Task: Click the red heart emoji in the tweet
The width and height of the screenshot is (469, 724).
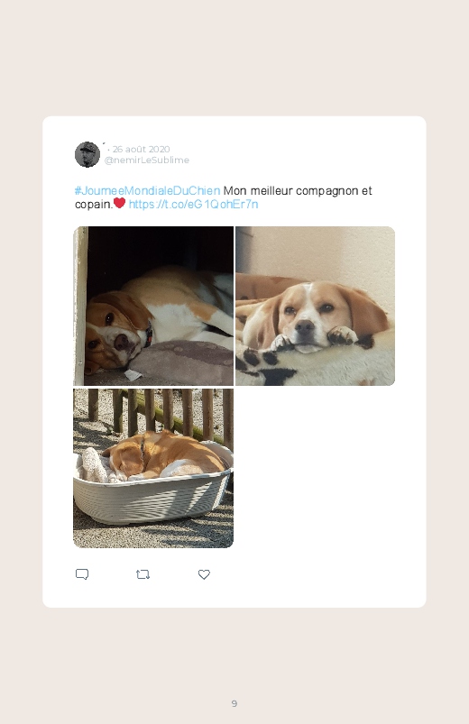Action: click(x=120, y=203)
